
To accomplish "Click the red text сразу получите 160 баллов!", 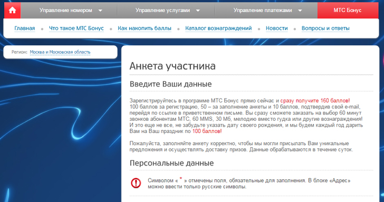I will (315, 101).
